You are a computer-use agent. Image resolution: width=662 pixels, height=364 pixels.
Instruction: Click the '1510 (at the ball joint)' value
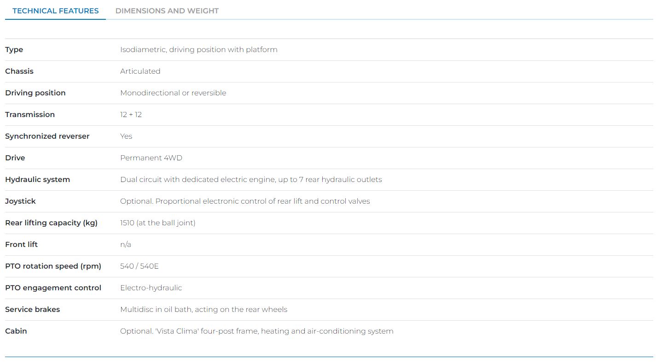(157, 223)
